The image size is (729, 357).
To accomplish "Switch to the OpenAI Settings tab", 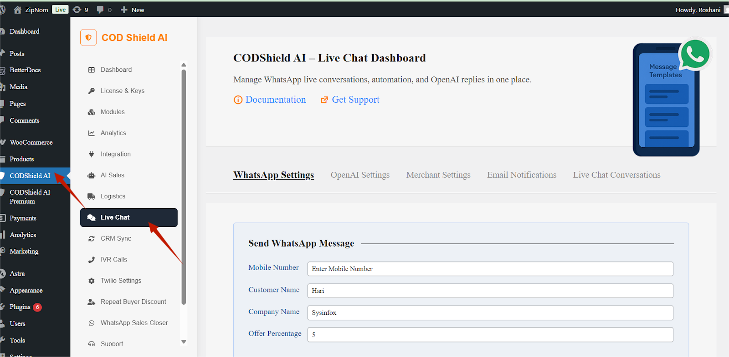I will tap(360, 175).
